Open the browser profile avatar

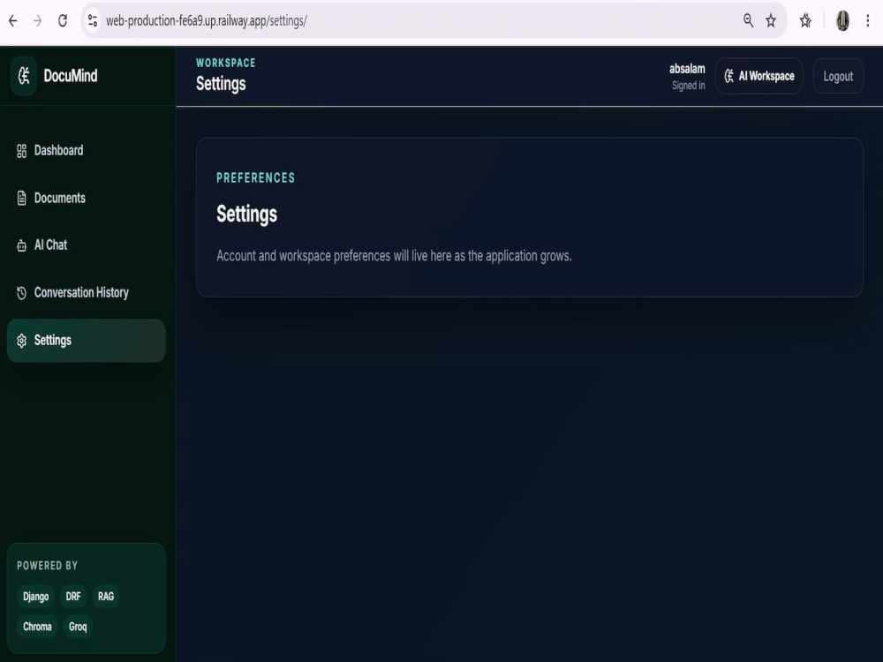(842, 21)
